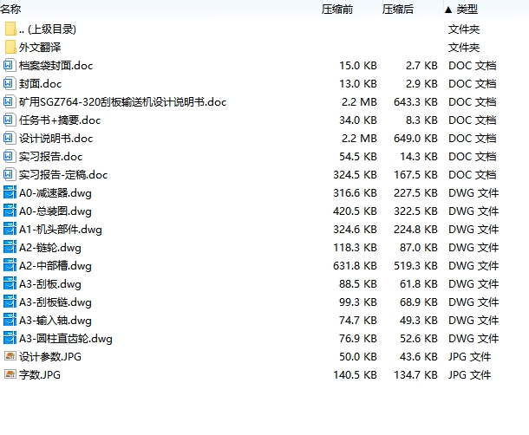
Task: Select the .. (上级目录) entry name
Action: click(48, 29)
